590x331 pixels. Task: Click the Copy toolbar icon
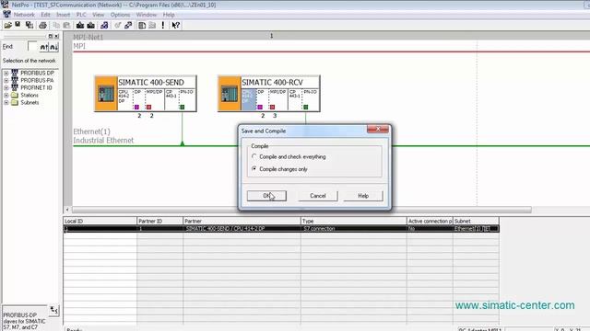[56, 25]
